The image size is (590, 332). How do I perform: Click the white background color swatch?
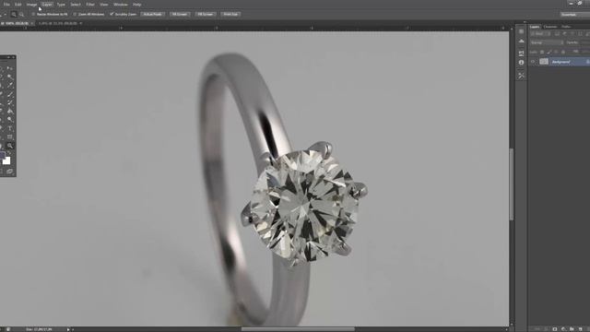(x=6, y=160)
